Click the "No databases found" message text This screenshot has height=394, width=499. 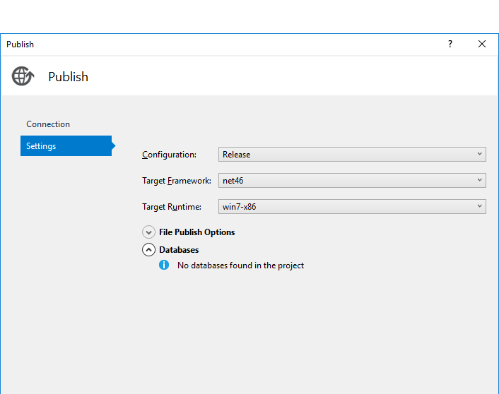point(240,265)
